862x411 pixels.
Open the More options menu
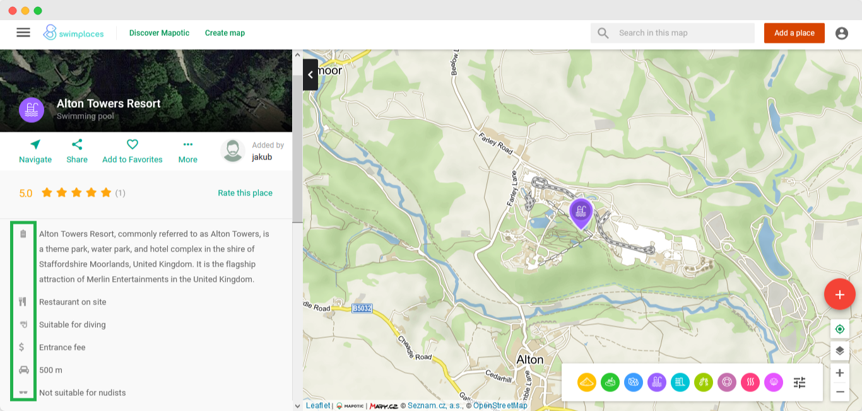[x=187, y=144]
